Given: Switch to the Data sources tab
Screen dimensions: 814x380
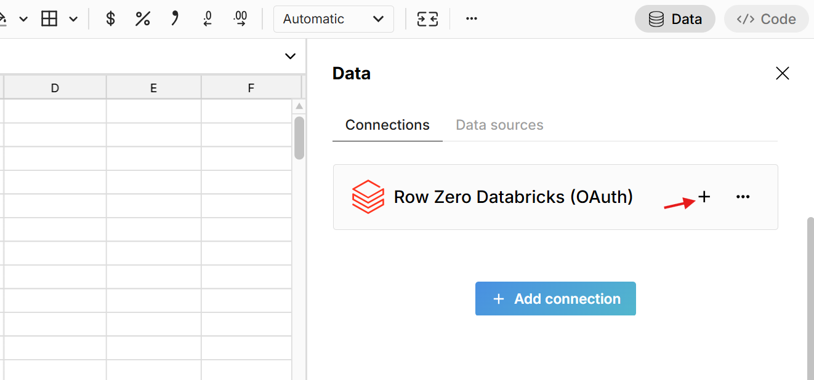Looking at the screenshot, I should [x=499, y=125].
